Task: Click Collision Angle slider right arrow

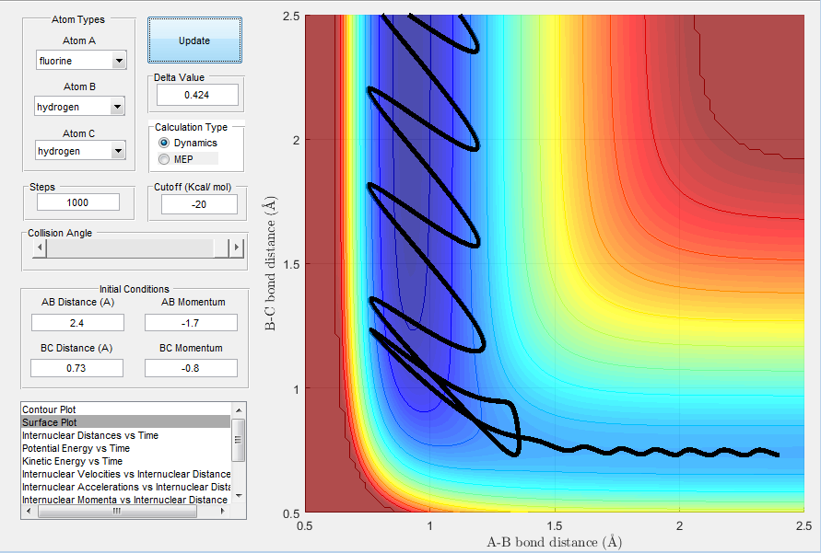Action: [x=237, y=248]
